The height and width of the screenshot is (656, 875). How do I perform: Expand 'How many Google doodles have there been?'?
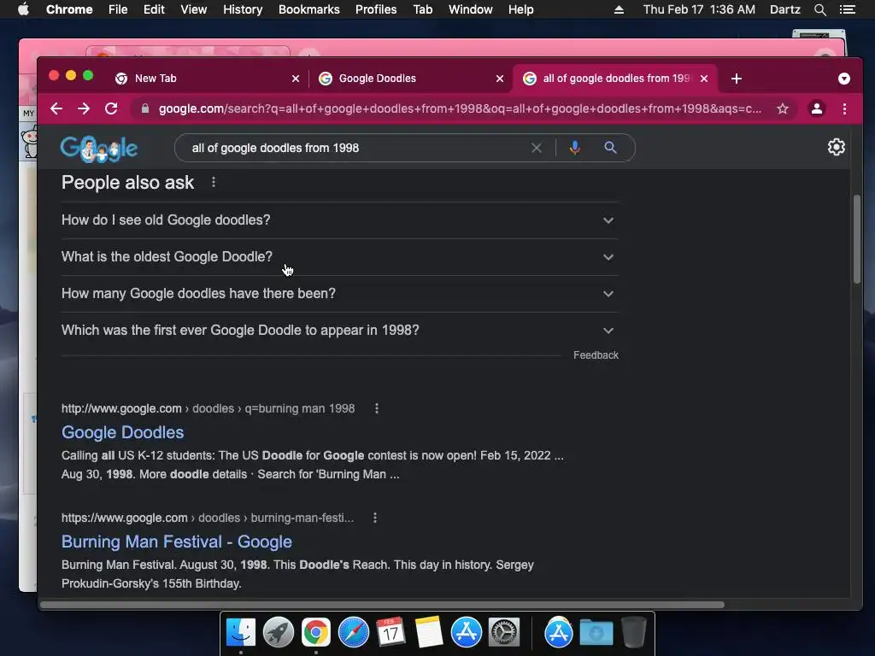(339, 294)
